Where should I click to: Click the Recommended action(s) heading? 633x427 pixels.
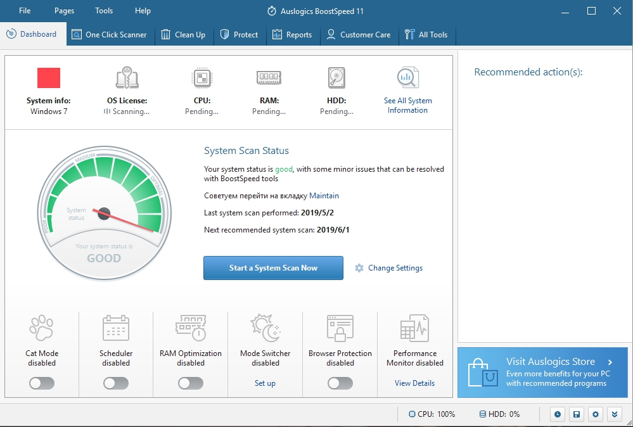click(x=528, y=72)
